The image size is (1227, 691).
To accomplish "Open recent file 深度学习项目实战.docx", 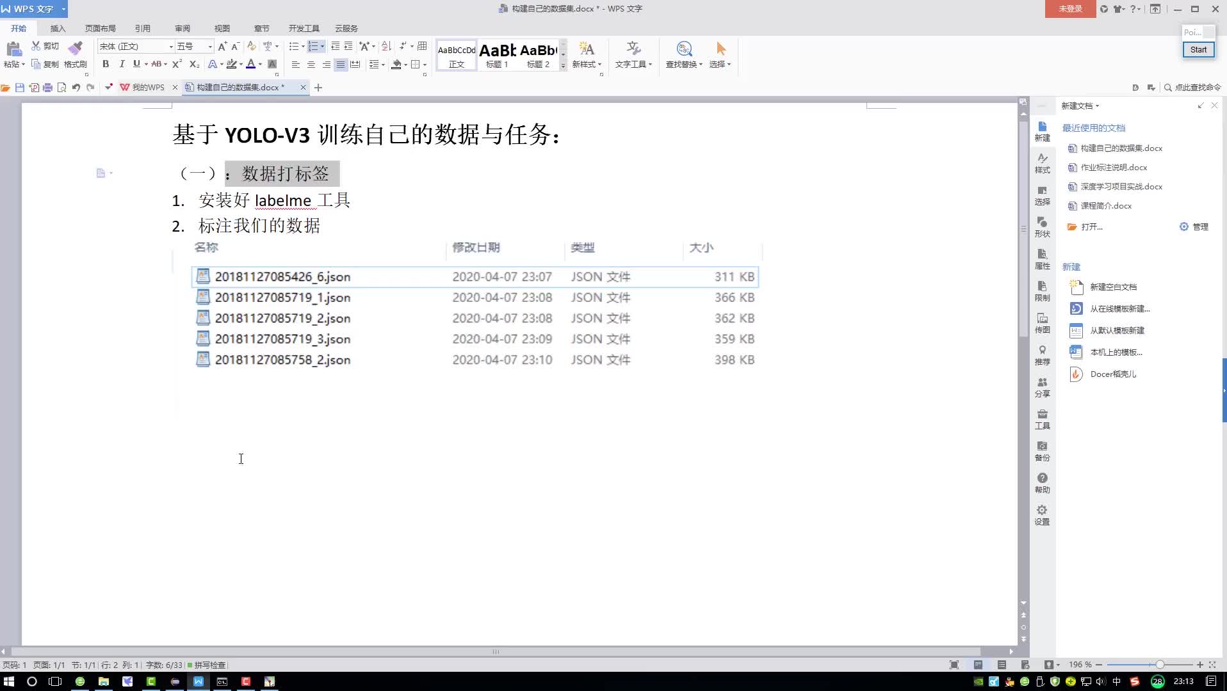I will click(x=1121, y=186).
